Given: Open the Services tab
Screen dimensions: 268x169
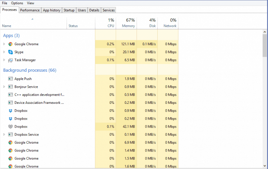Looking at the screenshot, I should [x=108, y=10].
